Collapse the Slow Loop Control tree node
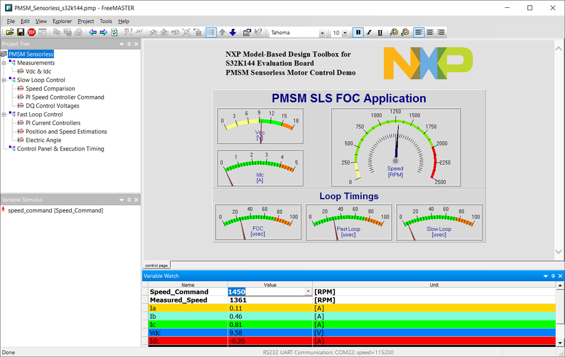The height and width of the screenshot is (357, 565). pos(4,80)
